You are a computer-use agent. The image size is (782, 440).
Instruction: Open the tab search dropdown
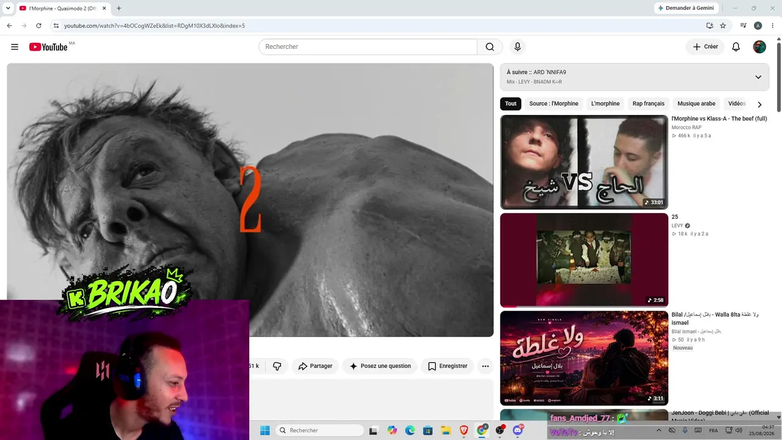tap(8, 8)
